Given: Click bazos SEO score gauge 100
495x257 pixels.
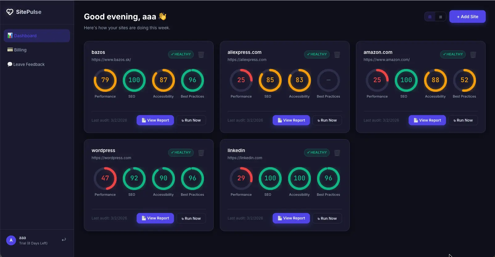Looking at the screenshot, I should coord(134,80).
